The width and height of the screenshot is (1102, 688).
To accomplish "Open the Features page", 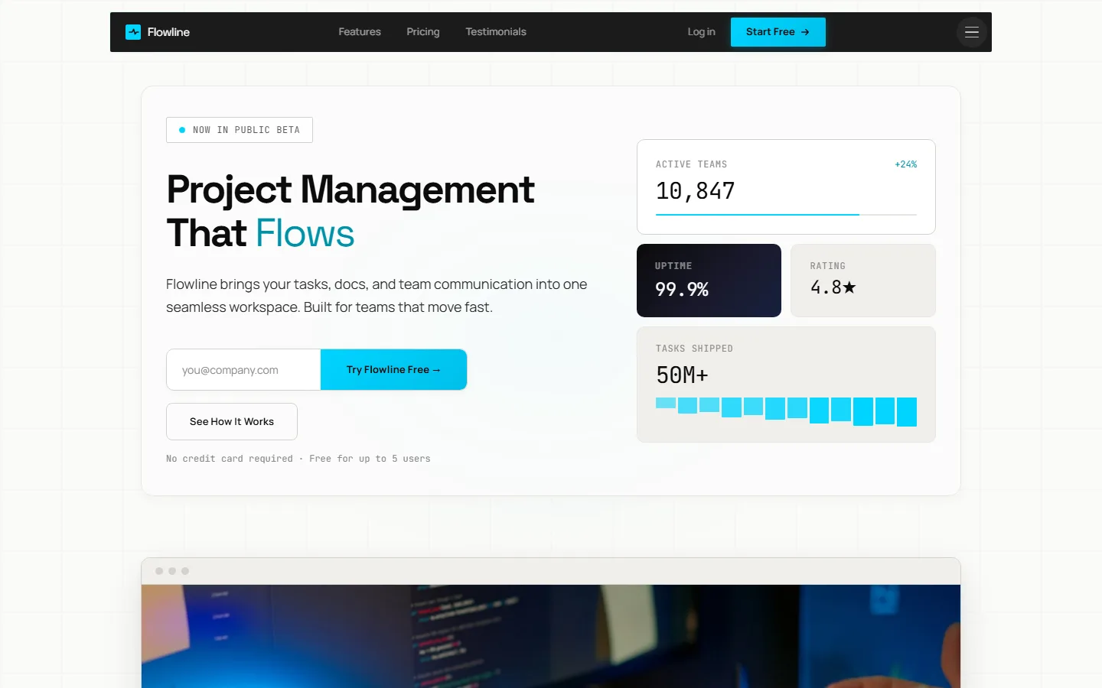I will [359, 32].
